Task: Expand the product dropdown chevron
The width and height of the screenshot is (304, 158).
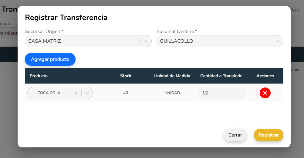Action: (x=87, y=93)
